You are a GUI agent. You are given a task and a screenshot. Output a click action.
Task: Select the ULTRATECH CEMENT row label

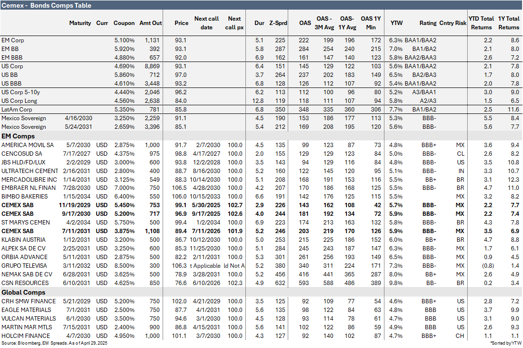click(30, 171)
